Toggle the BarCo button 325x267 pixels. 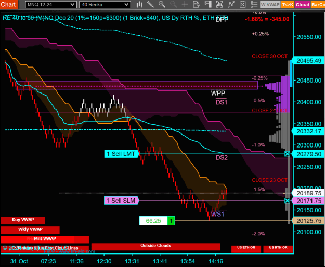(x=318, y=5)
